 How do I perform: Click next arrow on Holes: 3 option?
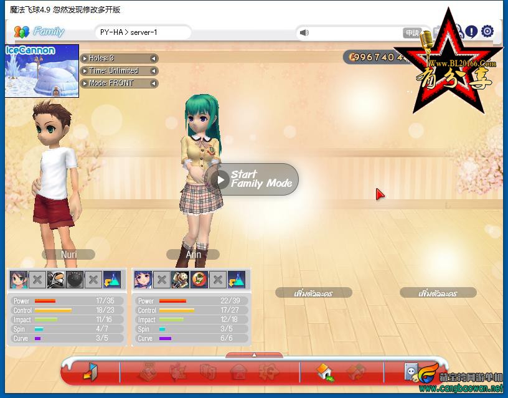pos(154,59)
